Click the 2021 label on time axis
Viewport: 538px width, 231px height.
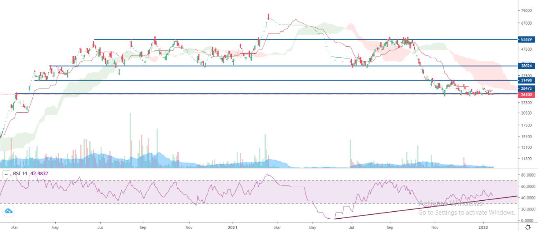(x=233, y=226)
